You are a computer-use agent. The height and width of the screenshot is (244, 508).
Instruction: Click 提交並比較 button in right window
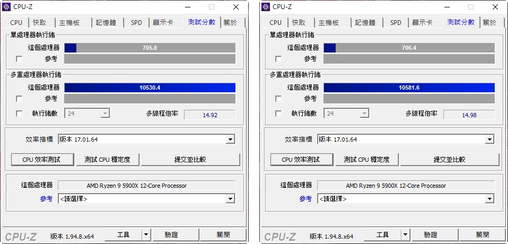point(450,160)
